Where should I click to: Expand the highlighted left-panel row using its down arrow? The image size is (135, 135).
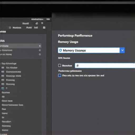click(x=40, y=46)
